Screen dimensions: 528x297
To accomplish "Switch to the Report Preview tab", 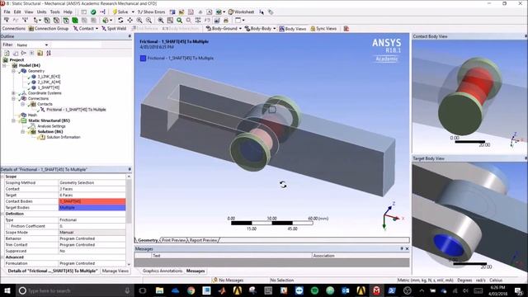I will 203,240.
